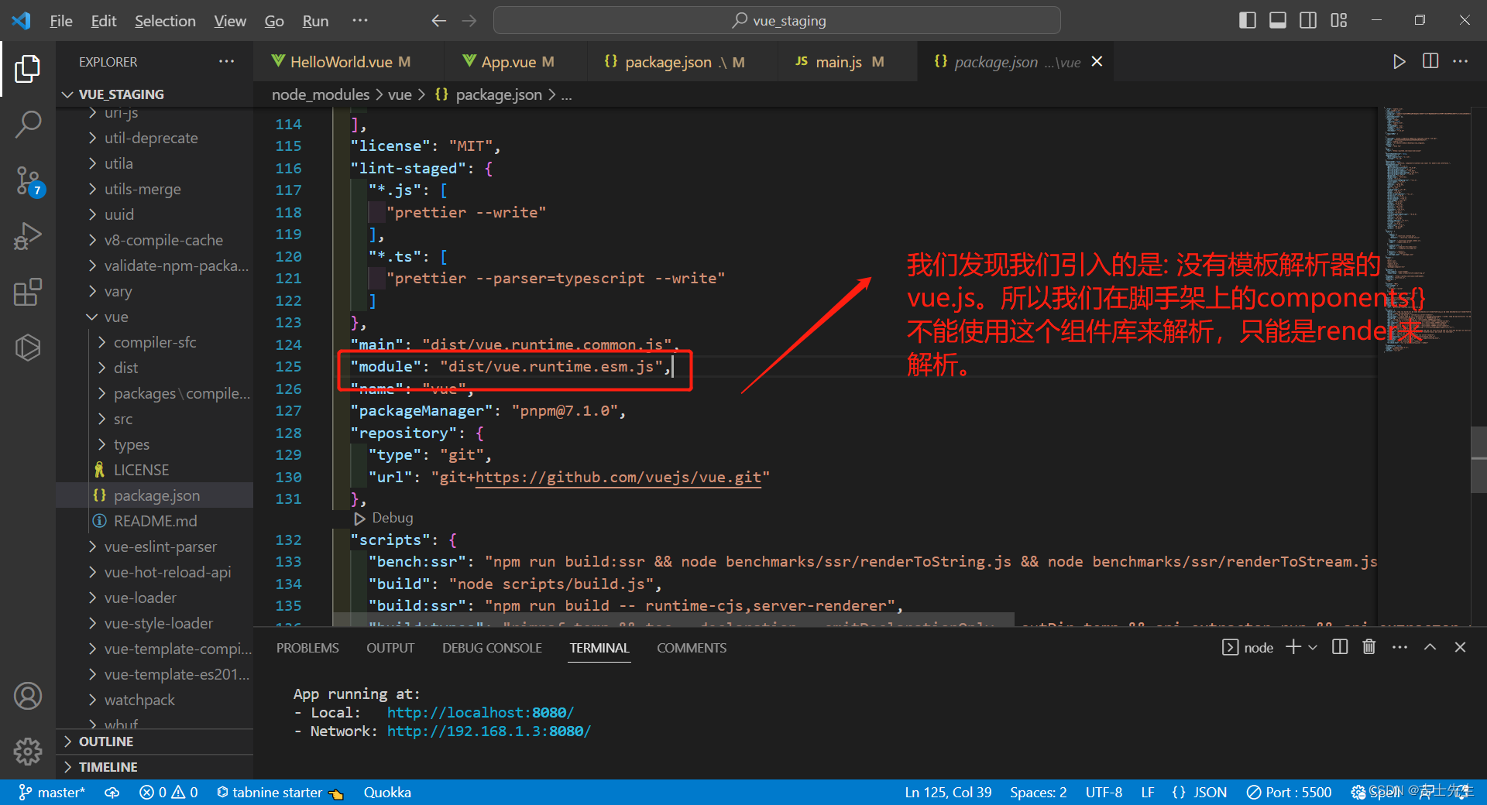Image resolution: width=1487 pixels, height=805 pixels.
Task: Open the File menu
Action: tap(60, 21)
